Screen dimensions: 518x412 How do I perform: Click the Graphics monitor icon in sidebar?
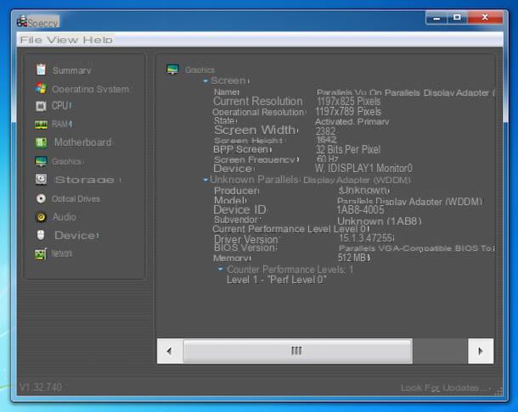point(41,161)
